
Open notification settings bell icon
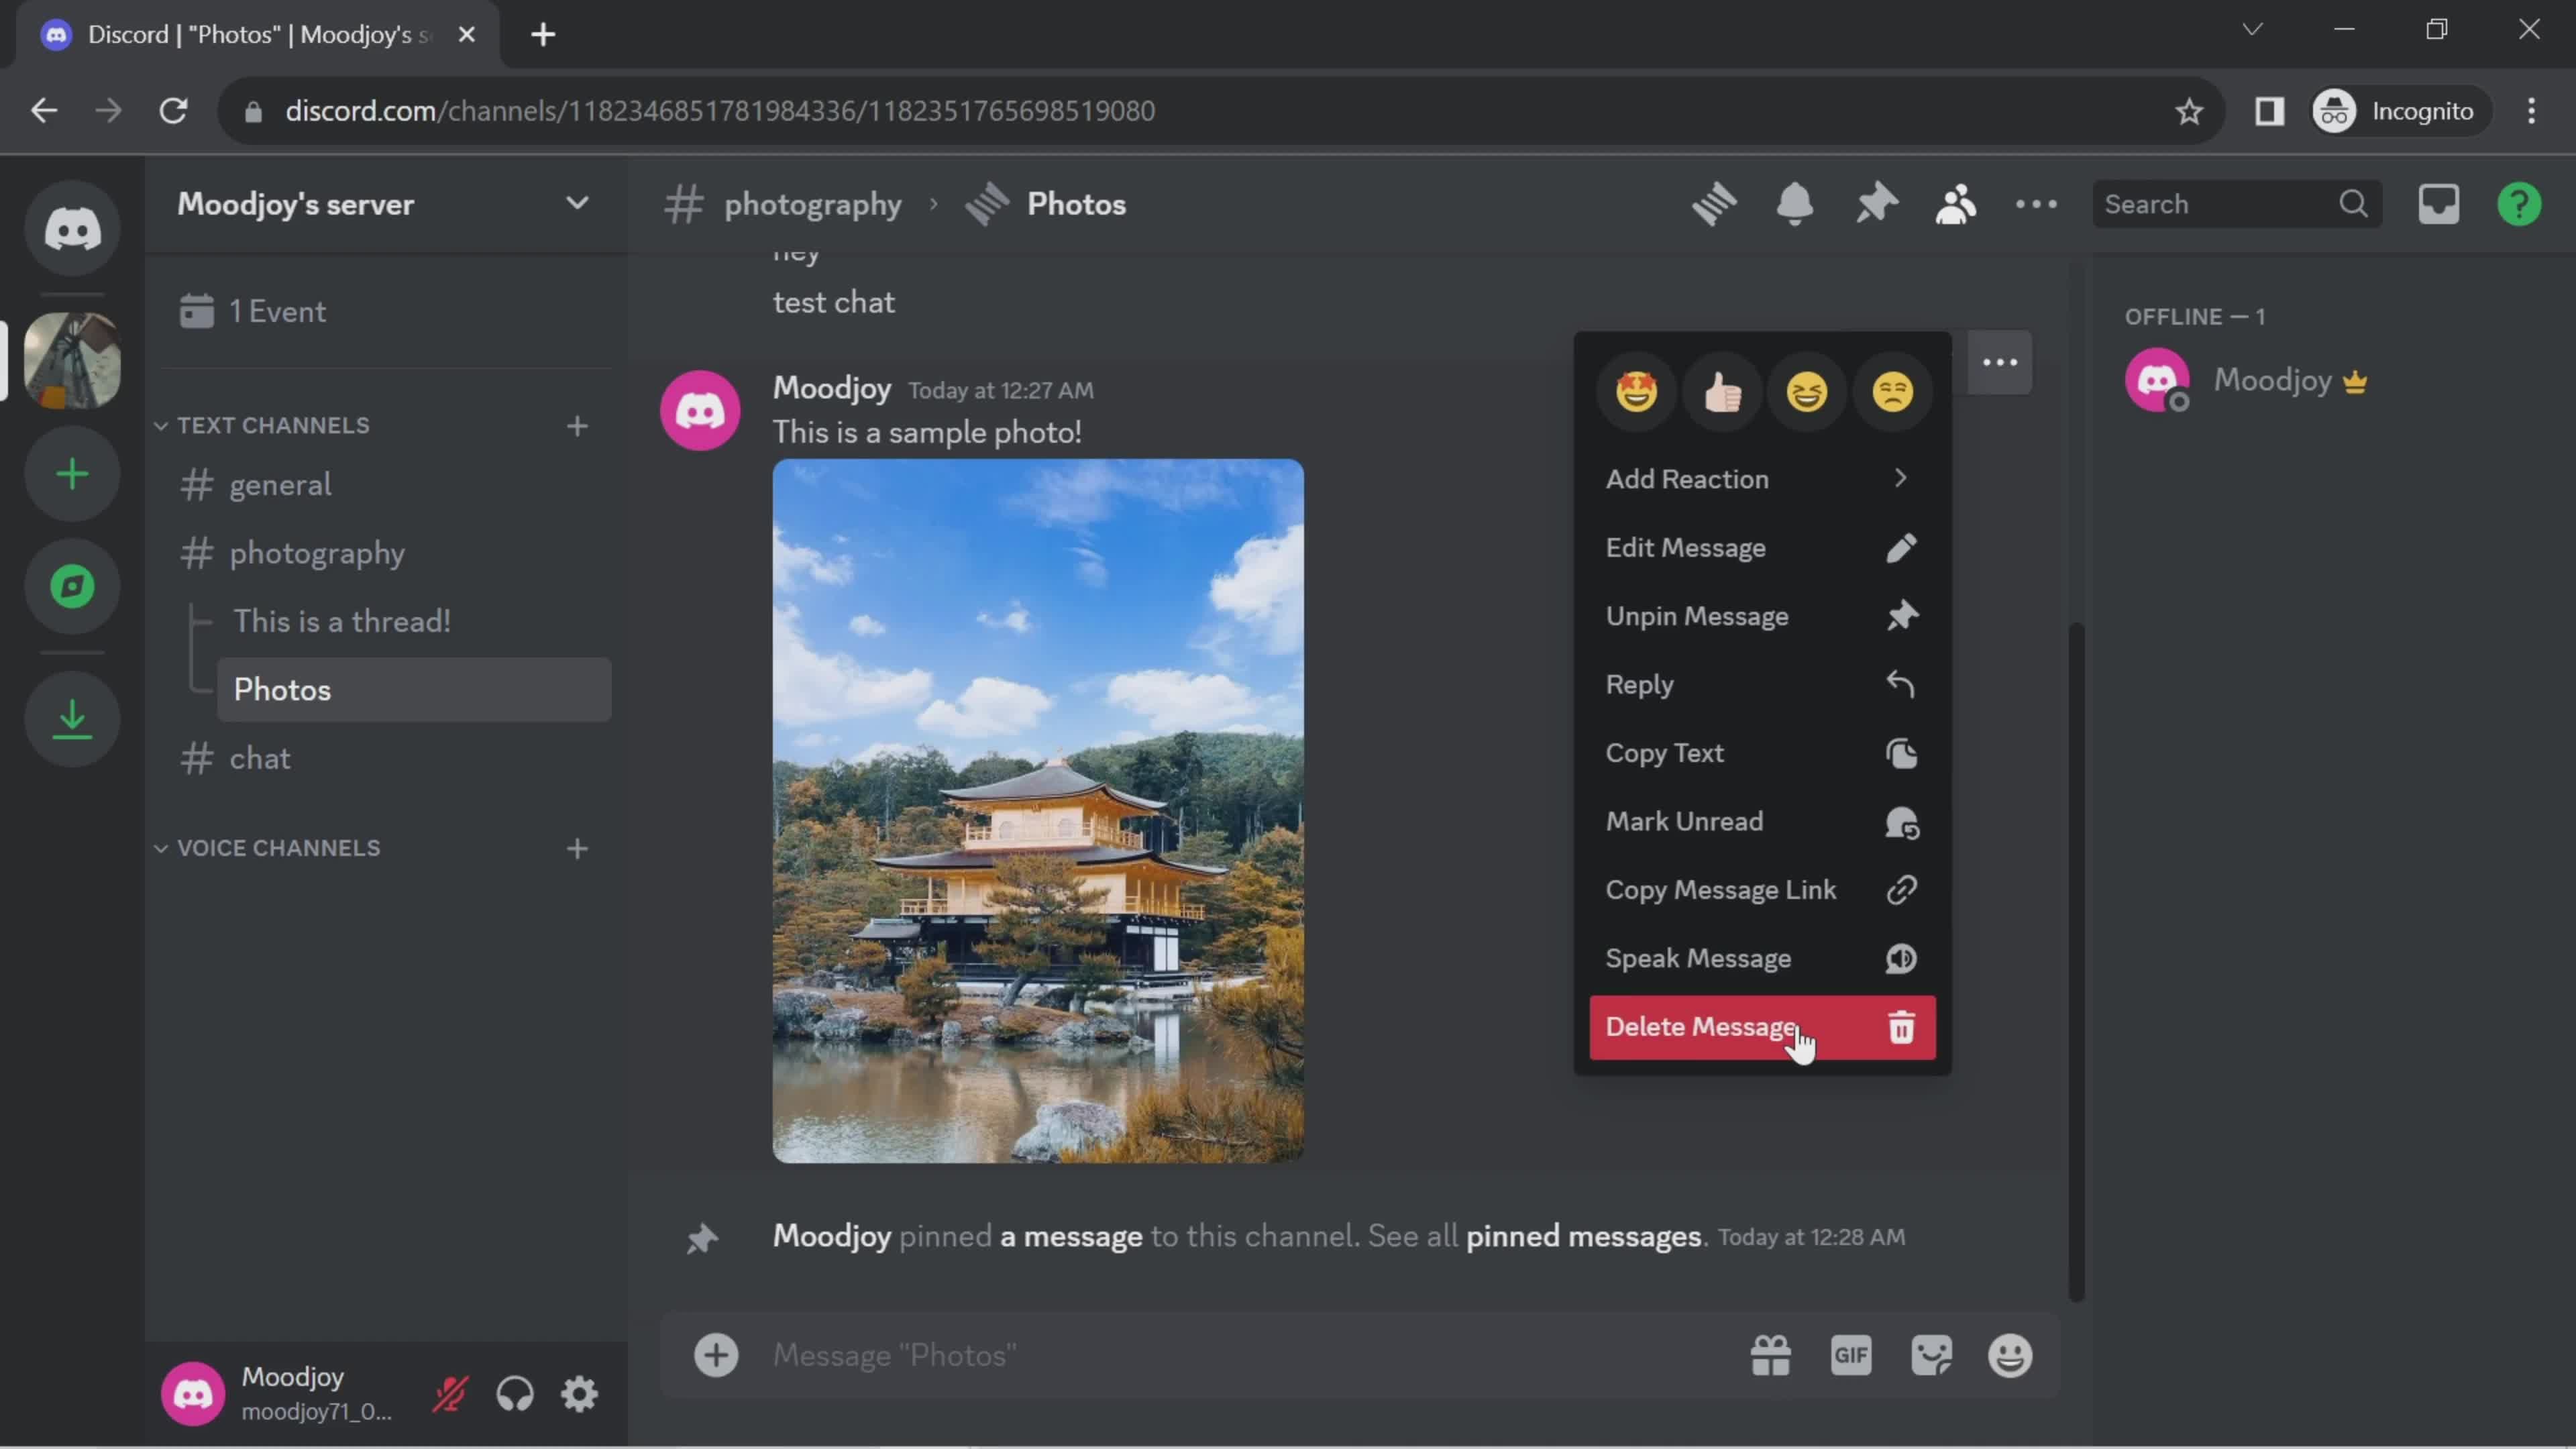click(1795, 204)
